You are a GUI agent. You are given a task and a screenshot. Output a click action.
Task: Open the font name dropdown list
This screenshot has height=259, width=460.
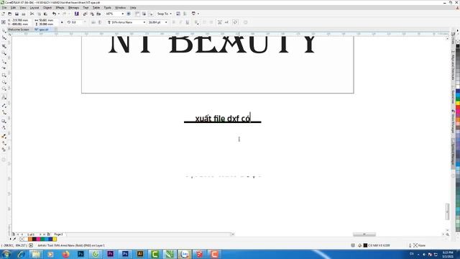point(144,22)
